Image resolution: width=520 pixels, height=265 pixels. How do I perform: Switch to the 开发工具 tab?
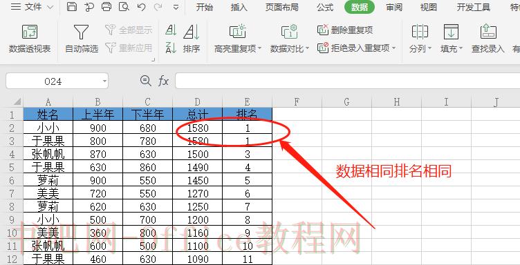pos(473,7)
